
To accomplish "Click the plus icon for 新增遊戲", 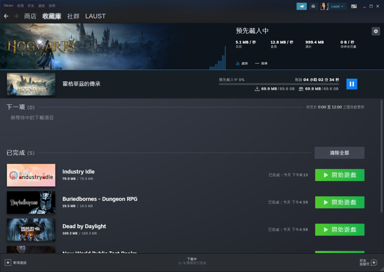I will click(8, 263).
